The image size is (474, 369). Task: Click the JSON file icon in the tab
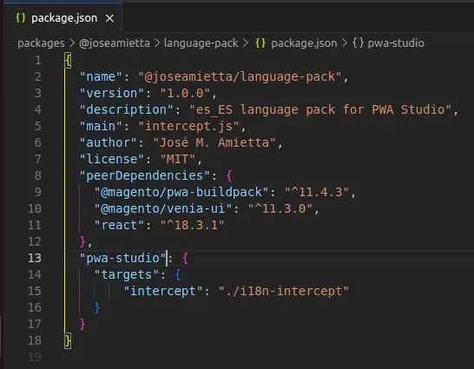coord(20,18)
